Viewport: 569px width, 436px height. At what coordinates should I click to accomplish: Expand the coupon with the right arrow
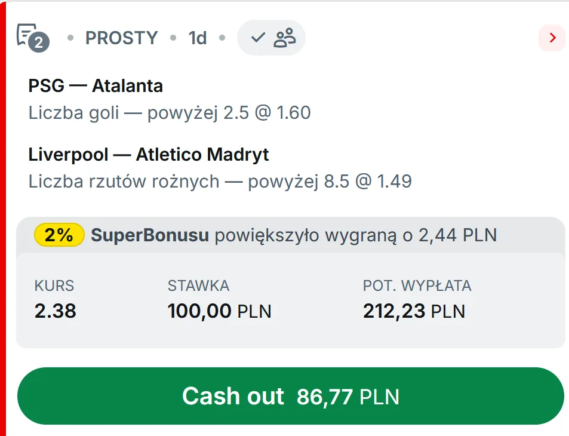click(x=552, y=38)
